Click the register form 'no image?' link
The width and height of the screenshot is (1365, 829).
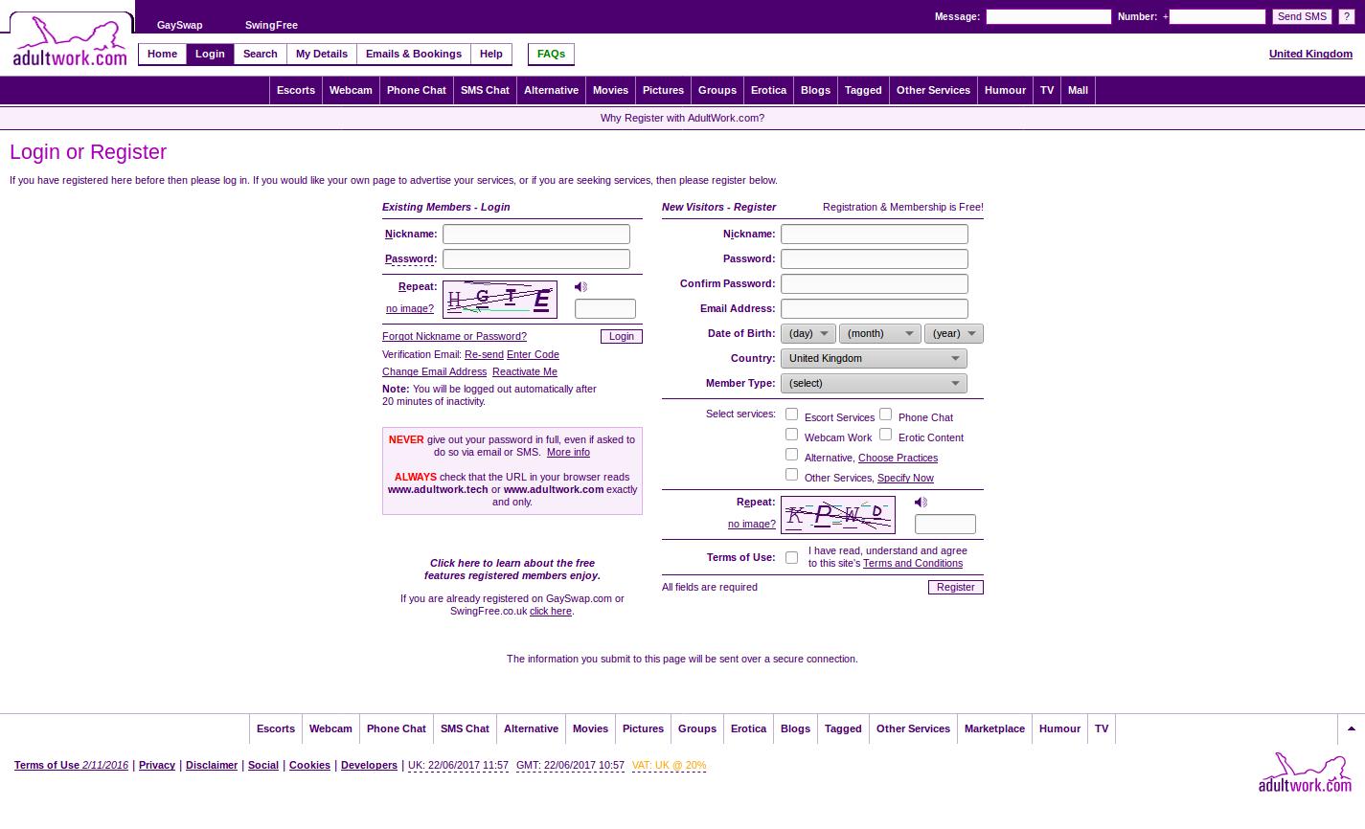(752, 524)
